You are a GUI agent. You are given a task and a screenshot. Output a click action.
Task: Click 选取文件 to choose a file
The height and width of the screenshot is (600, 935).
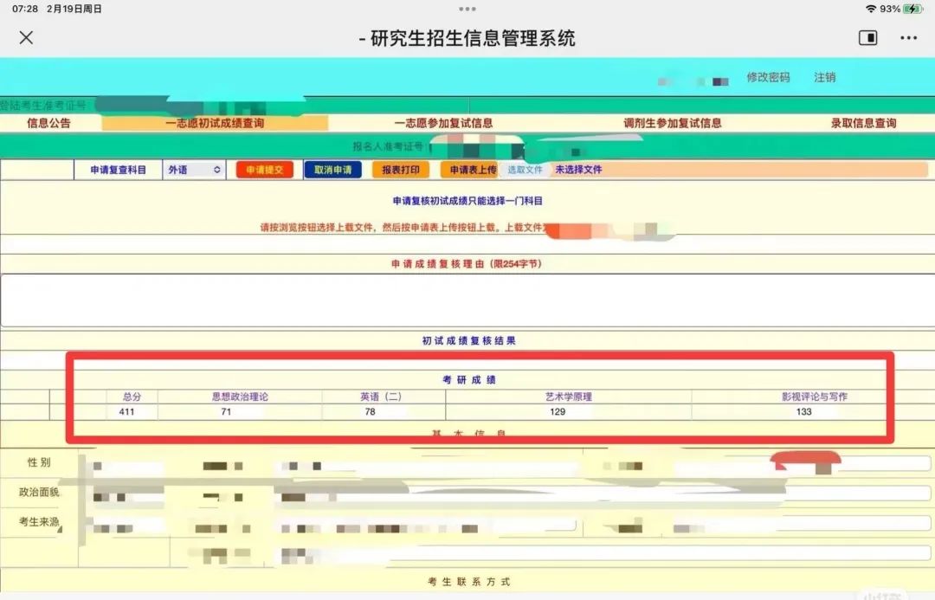click(x=525, y=170)
